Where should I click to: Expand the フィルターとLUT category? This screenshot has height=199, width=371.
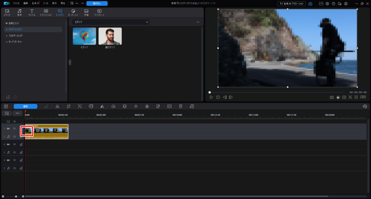15,35
